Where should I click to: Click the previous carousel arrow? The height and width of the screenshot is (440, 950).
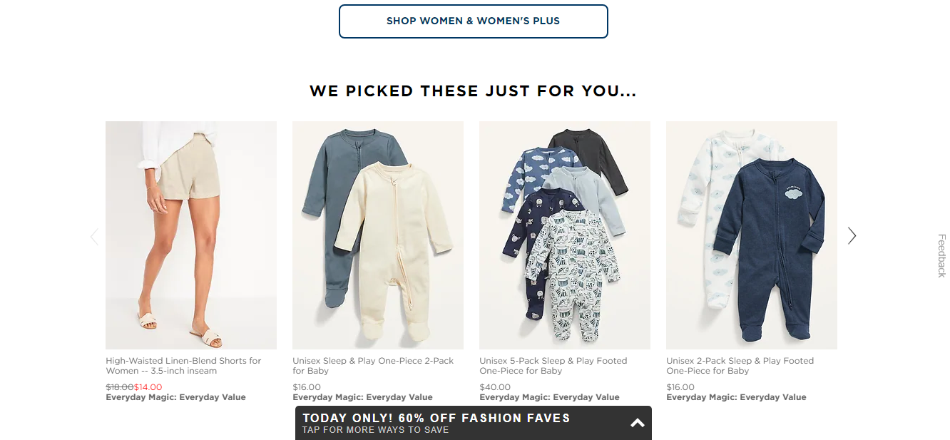coord(94,236)
